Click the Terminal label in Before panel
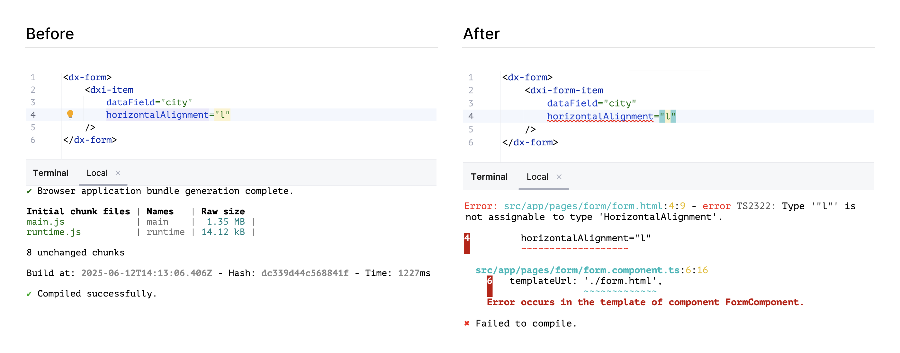This screenshot has height=353, width=900. click(x=51, y=173)
